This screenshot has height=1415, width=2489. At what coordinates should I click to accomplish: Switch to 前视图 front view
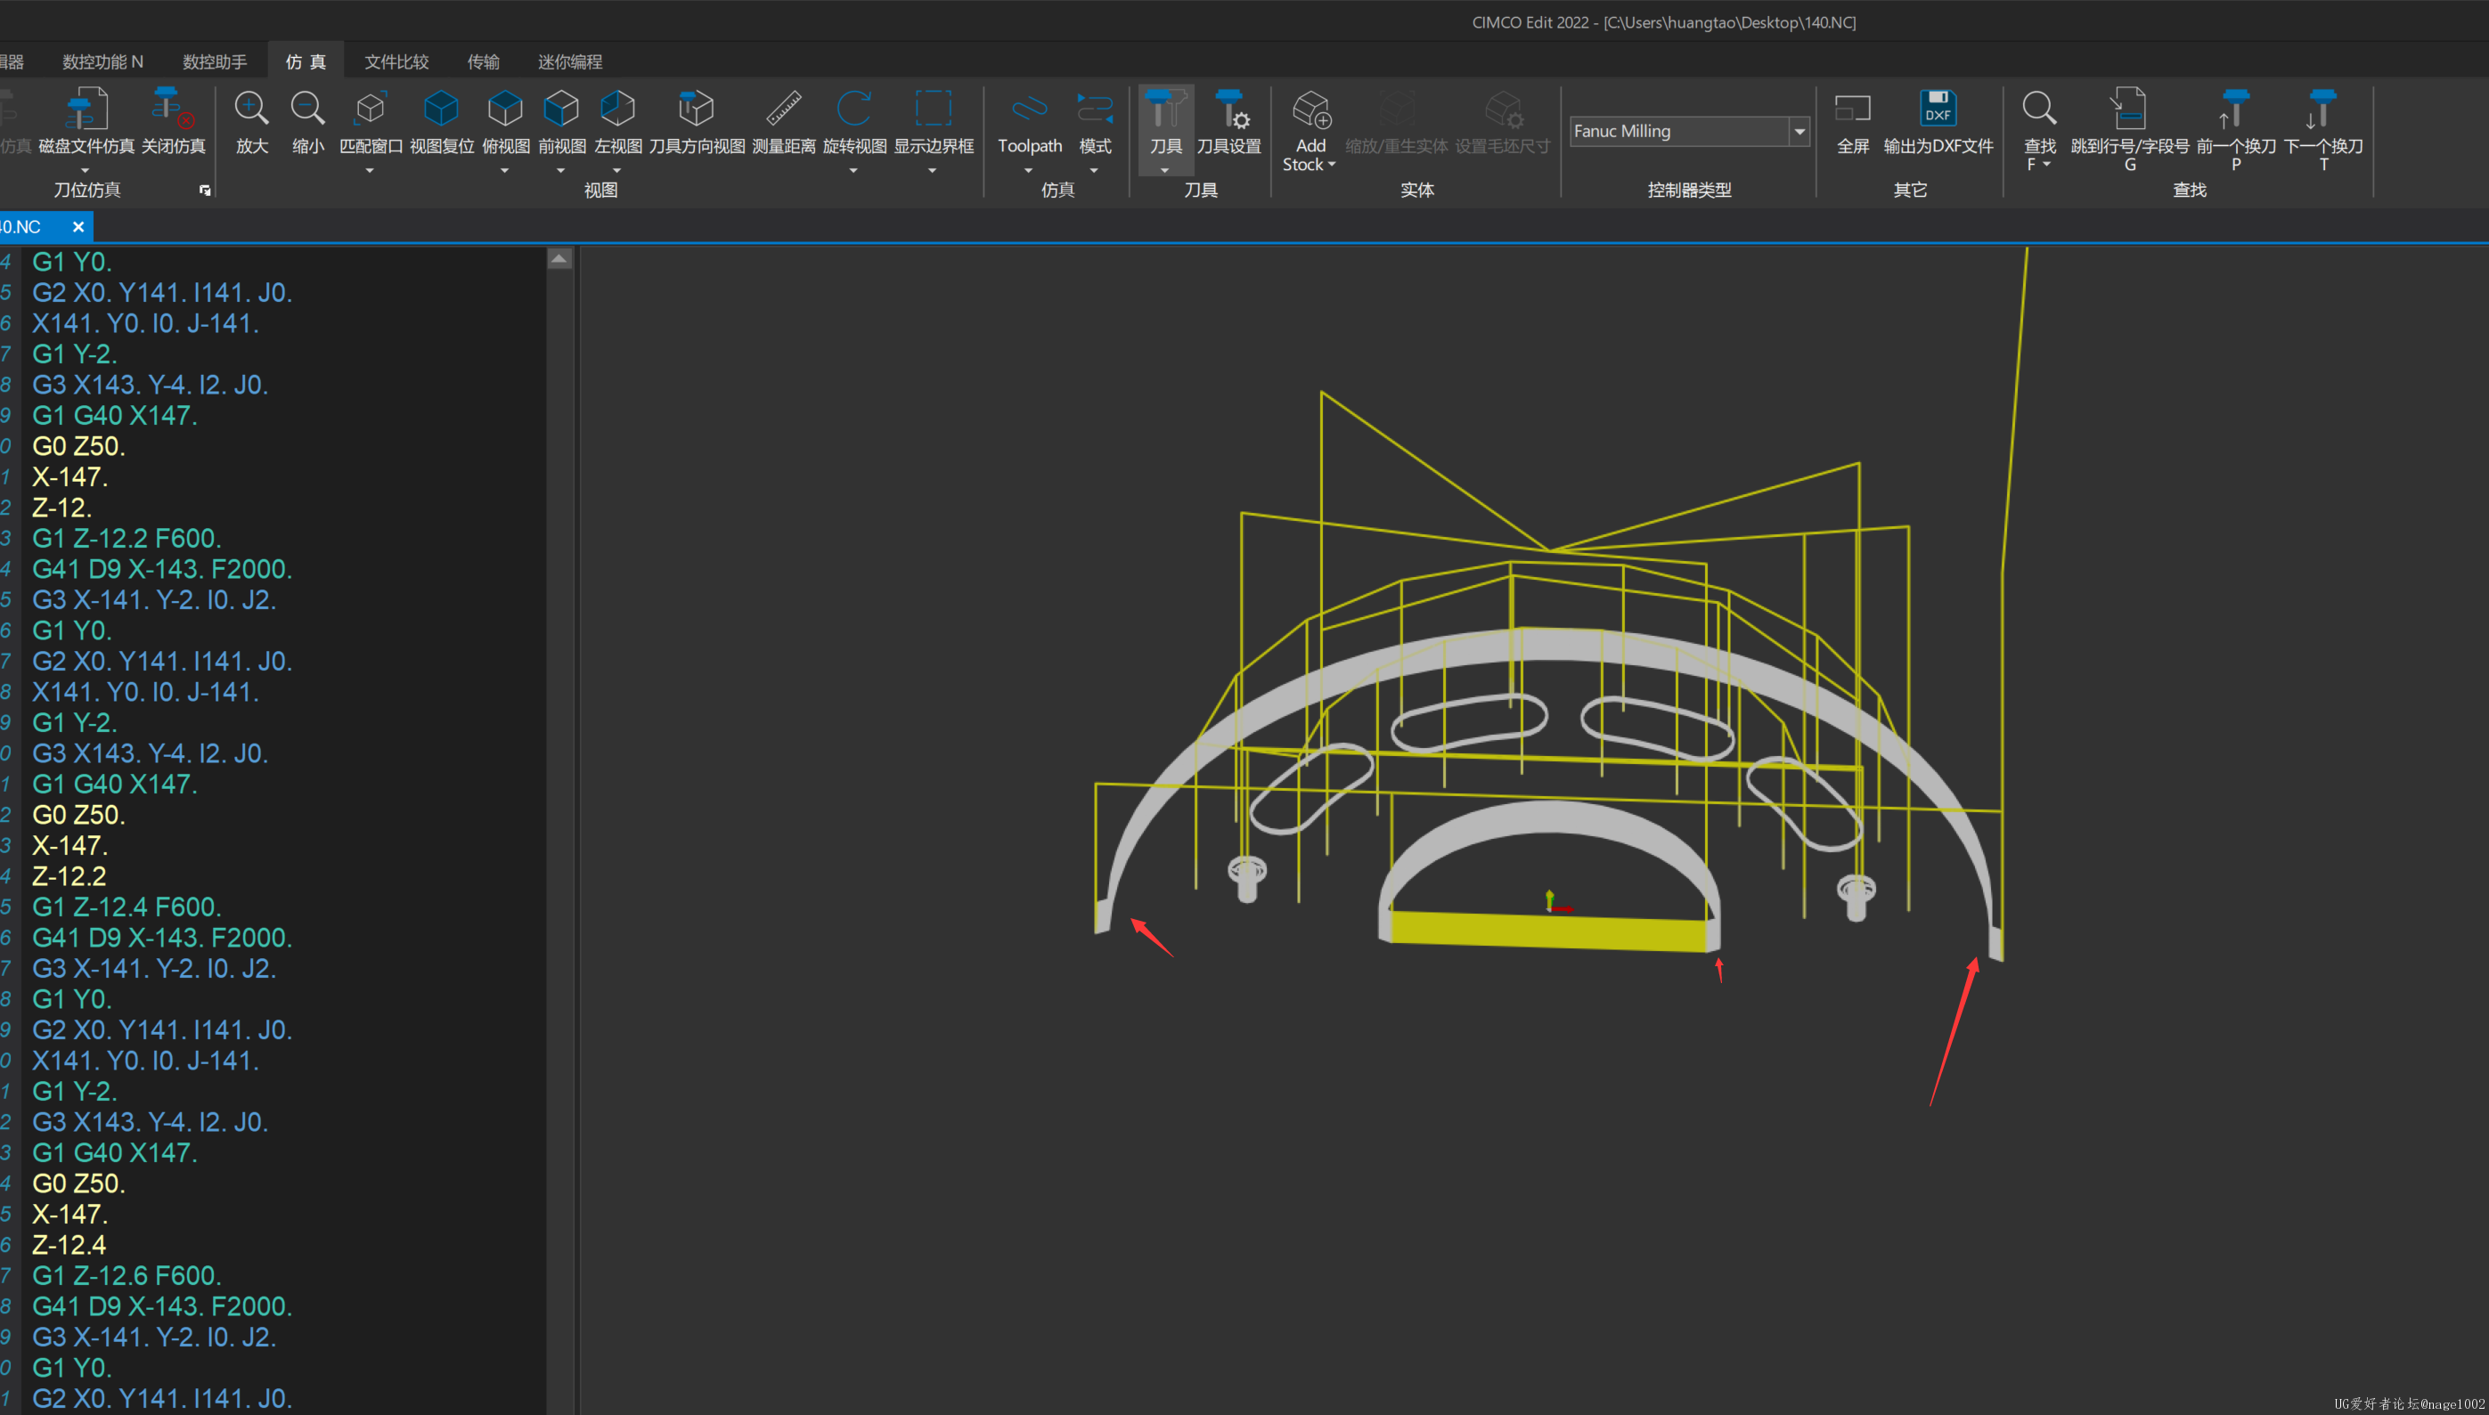562,109
